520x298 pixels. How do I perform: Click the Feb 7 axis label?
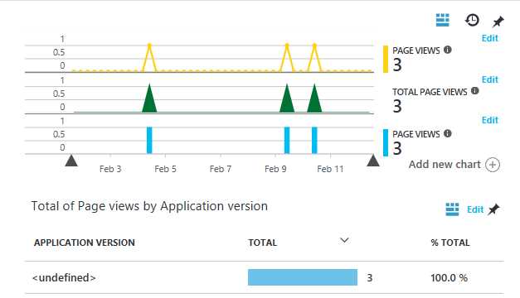221,169
